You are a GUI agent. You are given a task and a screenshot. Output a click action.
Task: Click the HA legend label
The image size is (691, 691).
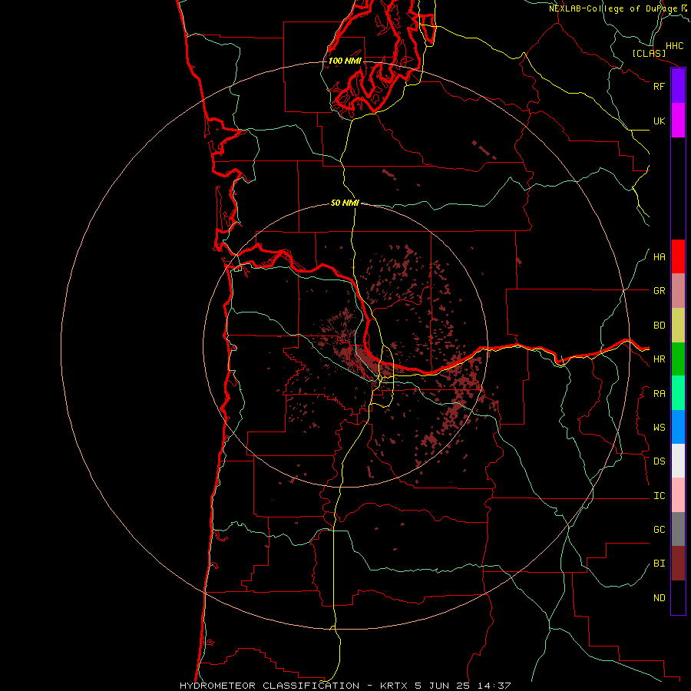(659, 257)
